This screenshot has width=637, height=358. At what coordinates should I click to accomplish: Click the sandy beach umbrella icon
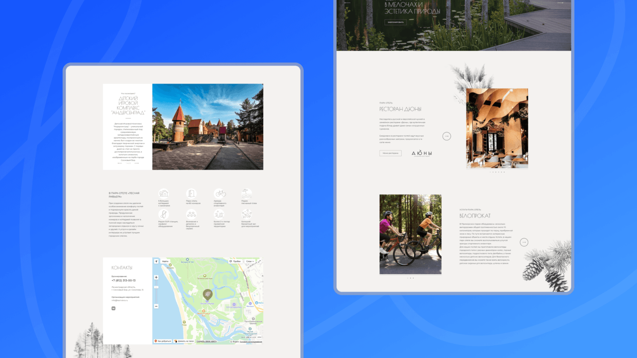[x=247, y=193]
